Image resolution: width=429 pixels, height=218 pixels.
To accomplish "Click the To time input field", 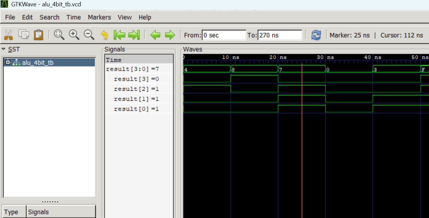I will click(x=279, y=35).
